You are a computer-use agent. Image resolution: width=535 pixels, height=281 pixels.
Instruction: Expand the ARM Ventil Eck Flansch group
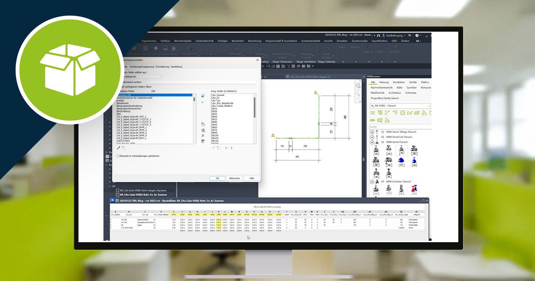[372, 137]
